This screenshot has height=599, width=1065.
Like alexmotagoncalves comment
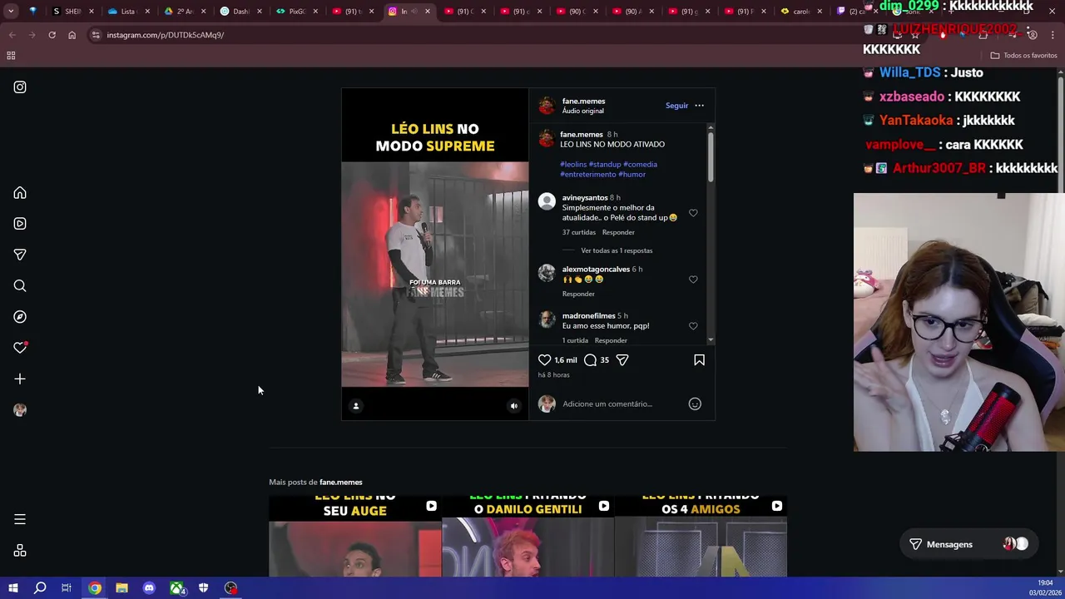click(x=693, y=280)
